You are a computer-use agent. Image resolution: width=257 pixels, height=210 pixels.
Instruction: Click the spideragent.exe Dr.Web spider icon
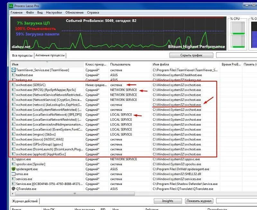pyautogui.click(x=13, y=169)
